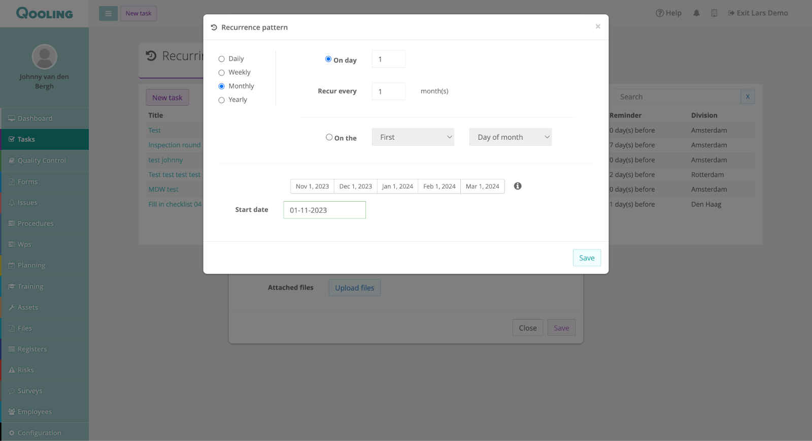This screenshot has height=441, width=812.
Task: Click the hamburger menu toggle icon
Action: click(x=108, y=13)
